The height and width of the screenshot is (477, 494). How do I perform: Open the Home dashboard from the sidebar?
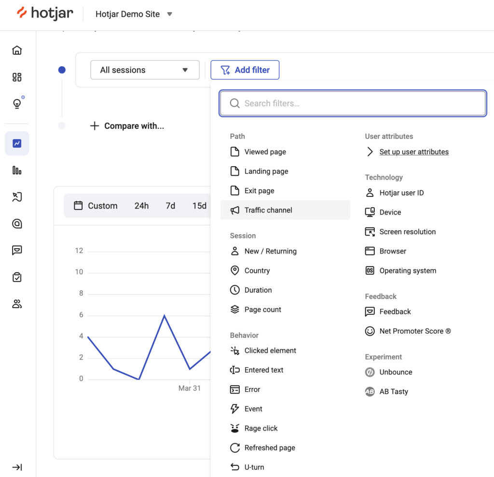[x=17, y=50]
